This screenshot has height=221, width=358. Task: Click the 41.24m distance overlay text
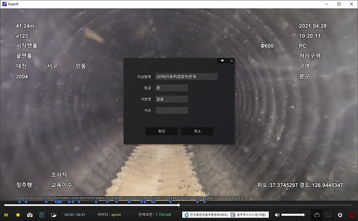pos(25,26)
